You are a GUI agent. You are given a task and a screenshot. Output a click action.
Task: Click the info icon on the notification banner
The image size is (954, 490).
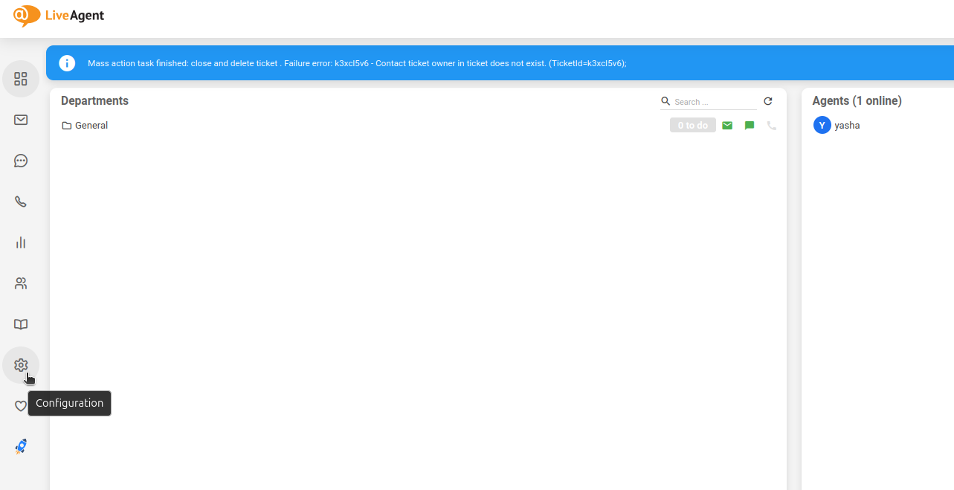coord(67,63)
